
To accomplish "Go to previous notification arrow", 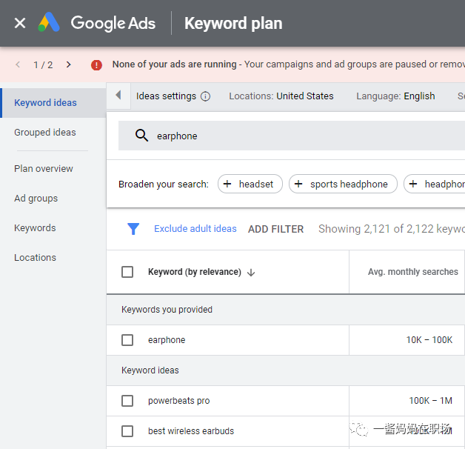I will coord(18,64).
